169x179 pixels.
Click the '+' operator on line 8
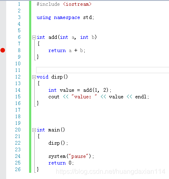click(76, 50)
